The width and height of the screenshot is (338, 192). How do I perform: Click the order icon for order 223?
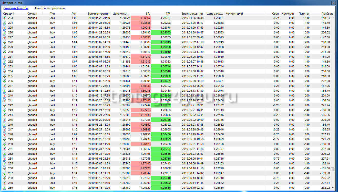[x=5, y=18]
